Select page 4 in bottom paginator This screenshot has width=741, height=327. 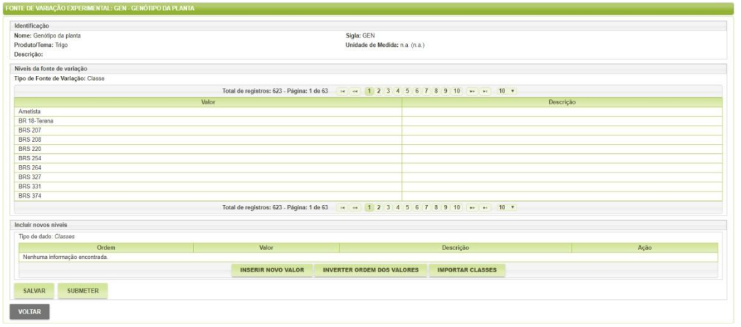tap(398, 208)
